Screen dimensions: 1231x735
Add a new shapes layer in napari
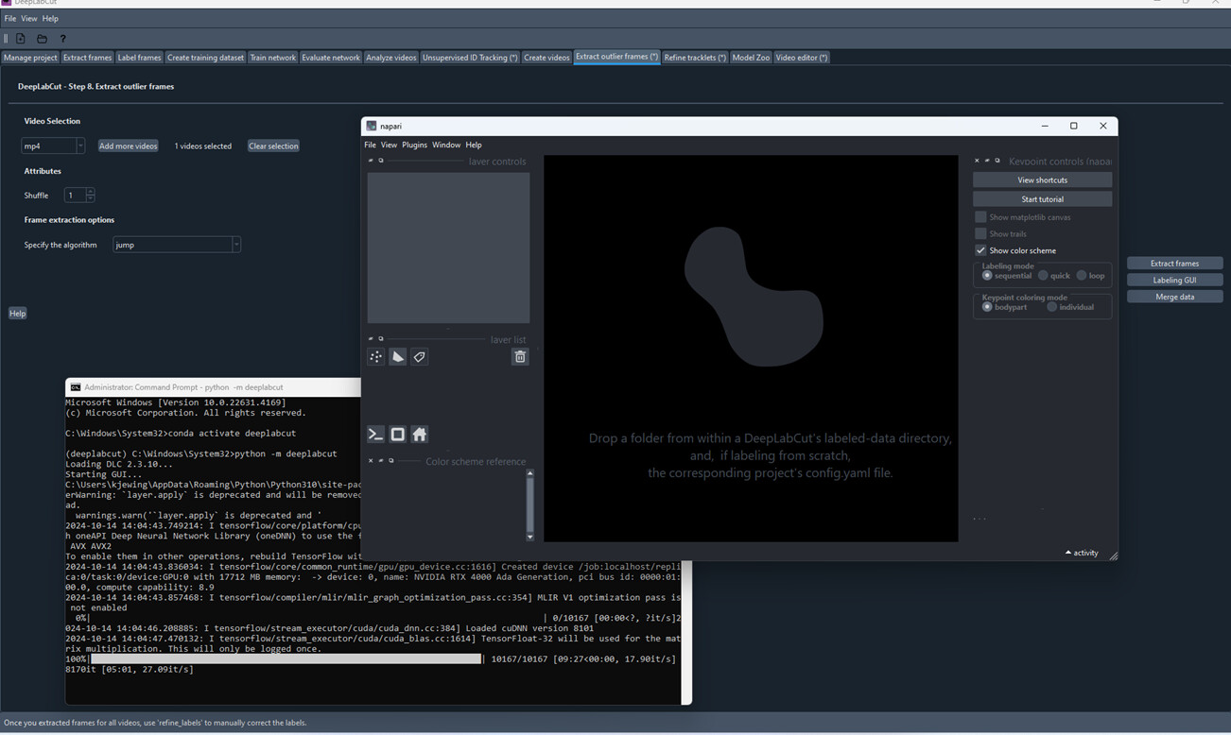pyautogui.click(x=397, y=356)
